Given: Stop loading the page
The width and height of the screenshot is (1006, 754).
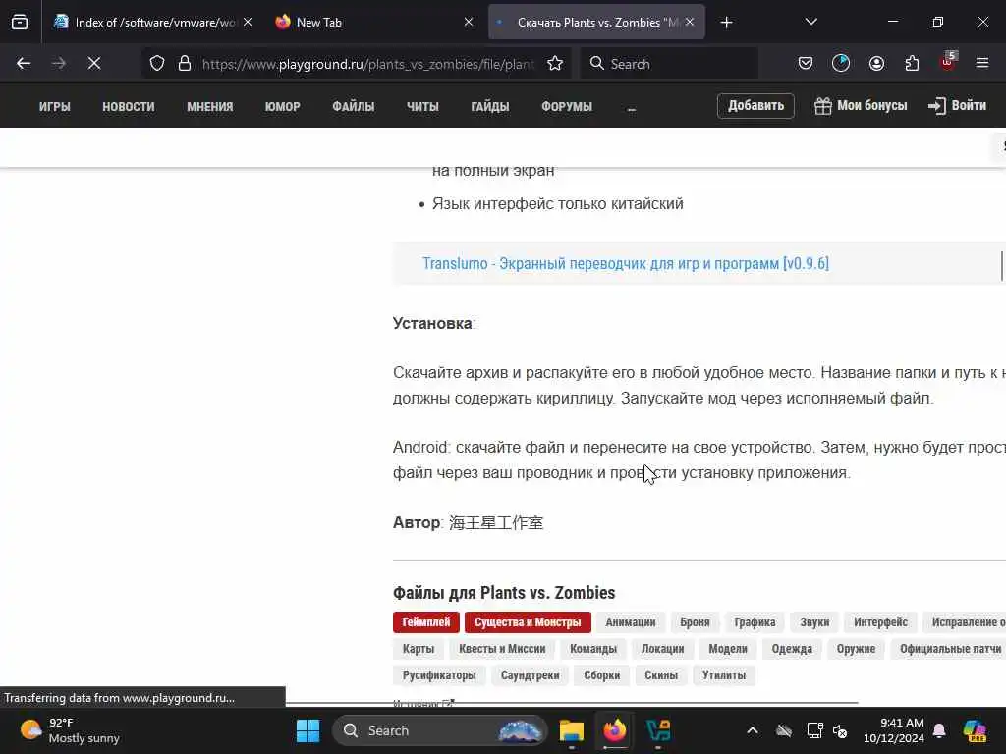Looking at the screenshot, I should point(94,63).
